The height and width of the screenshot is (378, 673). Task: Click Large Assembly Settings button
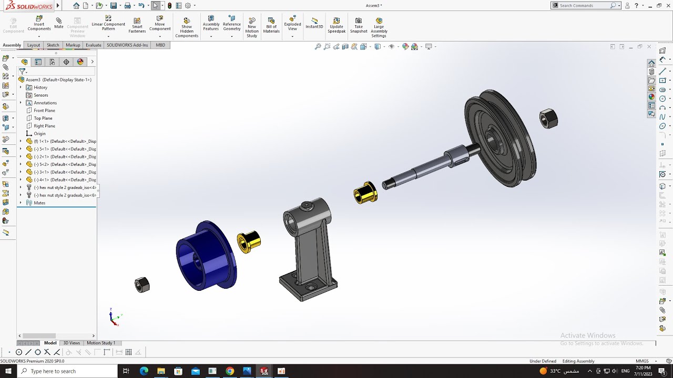[379, 27]
